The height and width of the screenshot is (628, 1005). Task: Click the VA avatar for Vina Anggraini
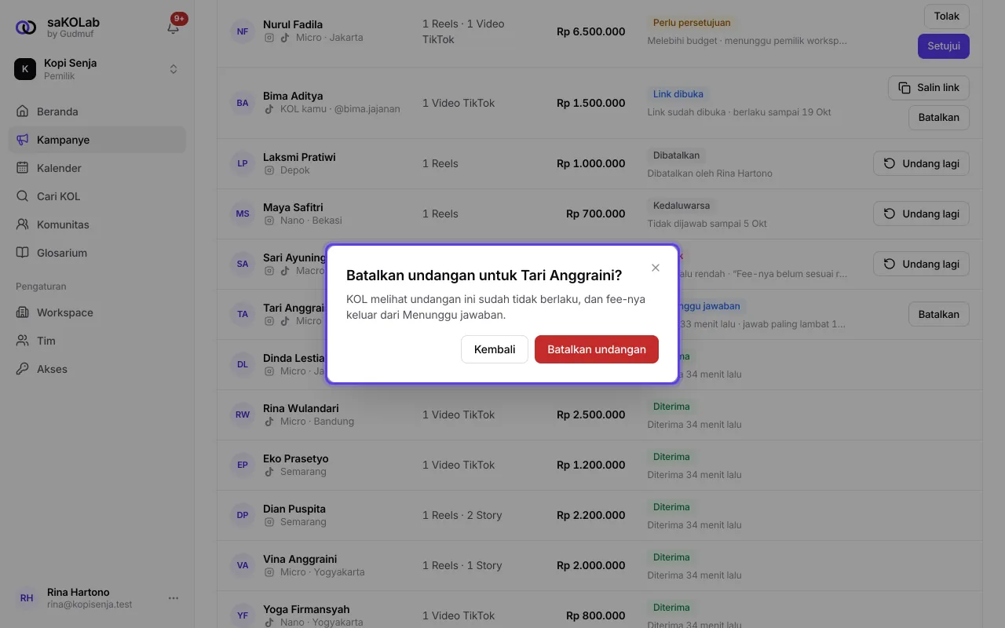coord(243,565)
